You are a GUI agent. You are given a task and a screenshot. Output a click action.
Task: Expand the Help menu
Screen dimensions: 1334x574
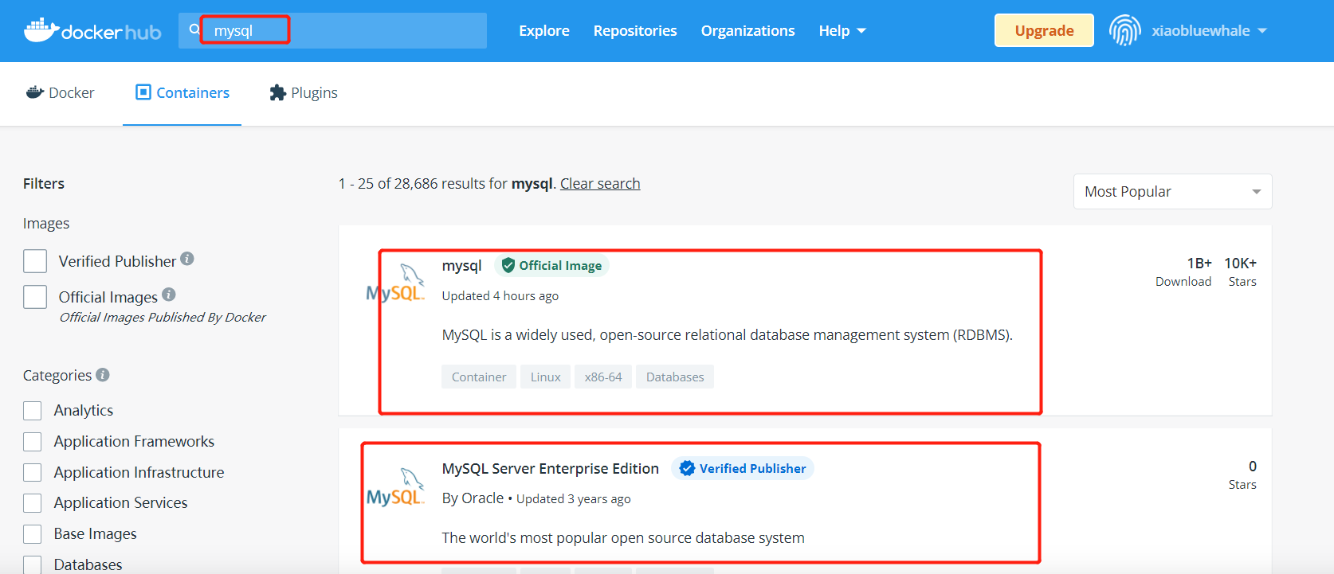pyautogui.click(x=842, y=31)
